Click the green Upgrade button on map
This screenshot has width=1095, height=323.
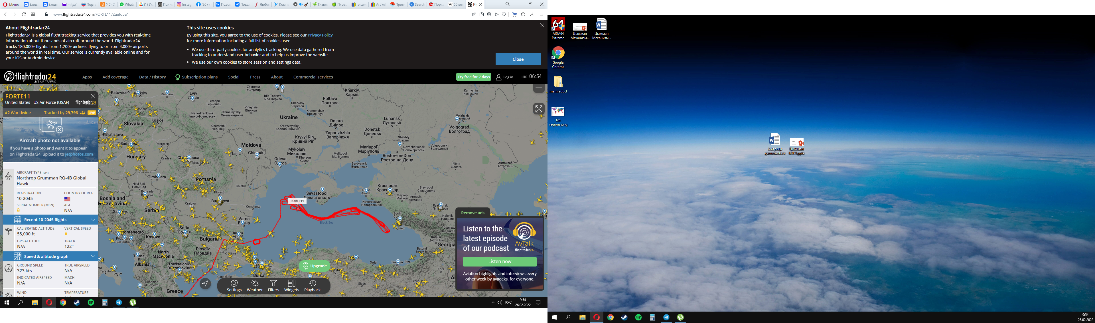[x=315, y=266]
